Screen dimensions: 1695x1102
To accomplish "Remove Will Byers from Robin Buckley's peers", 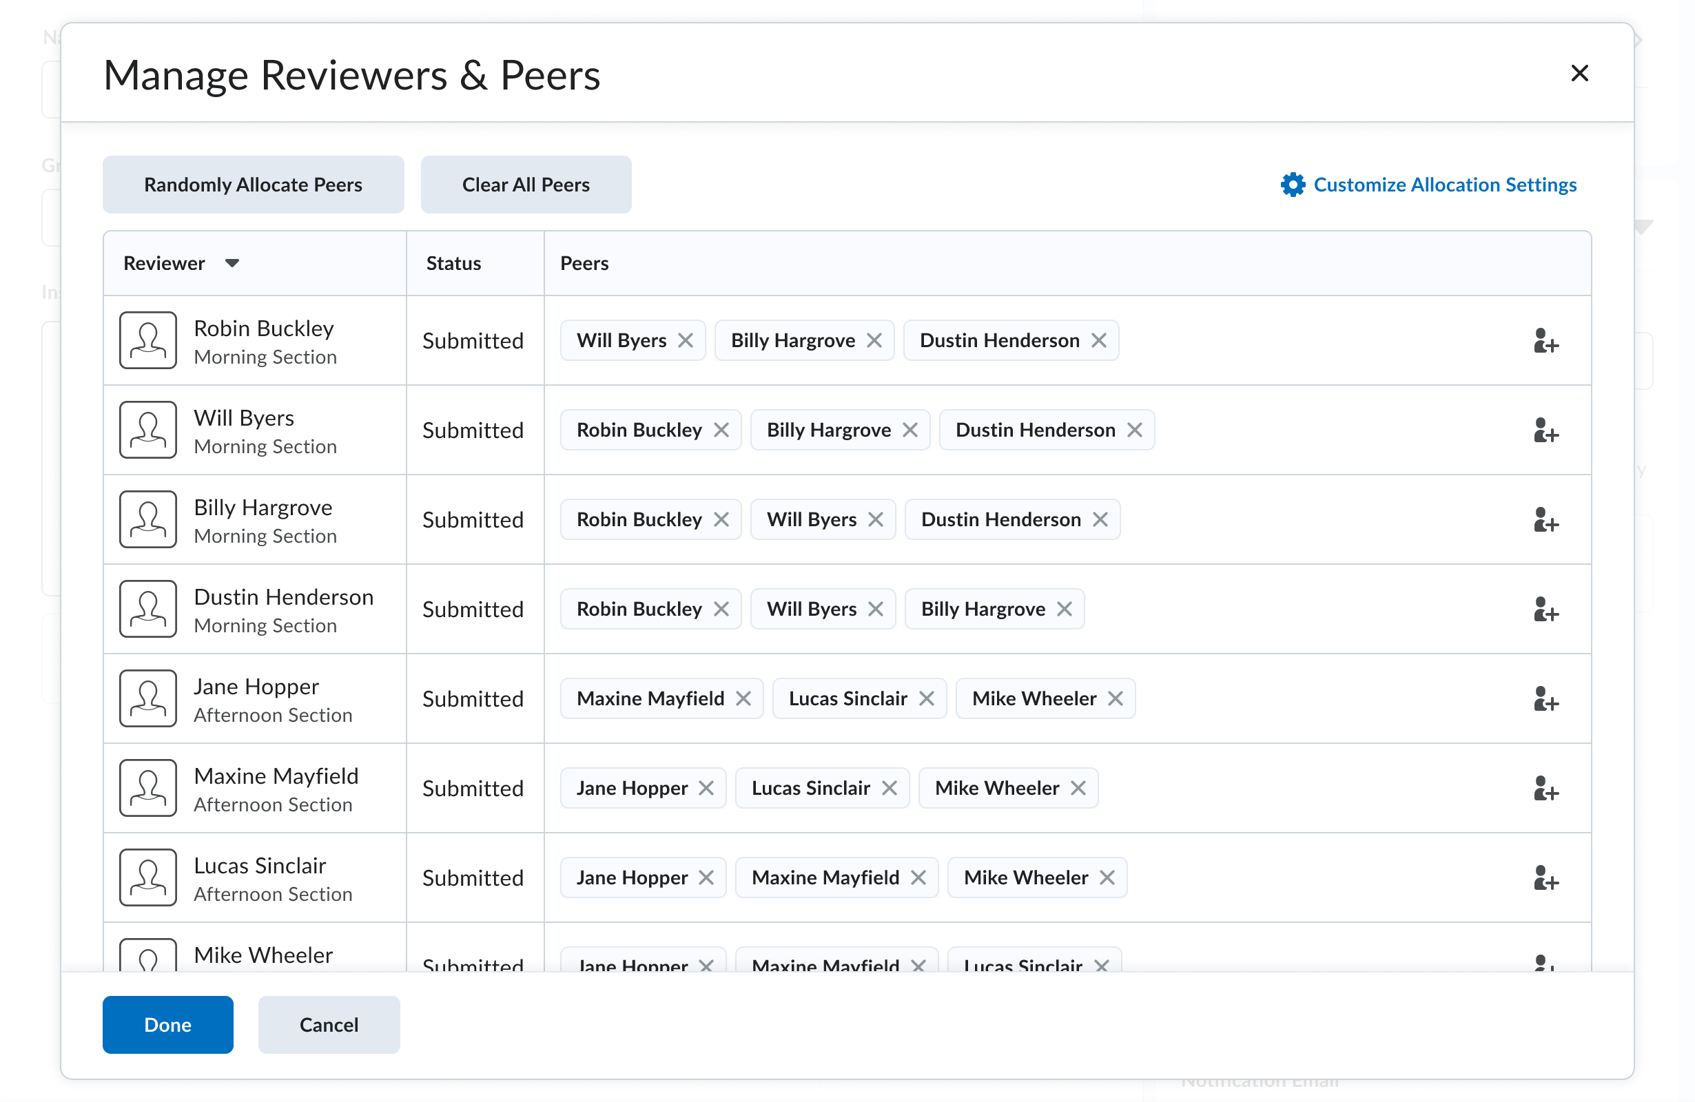I will point(685,340).
